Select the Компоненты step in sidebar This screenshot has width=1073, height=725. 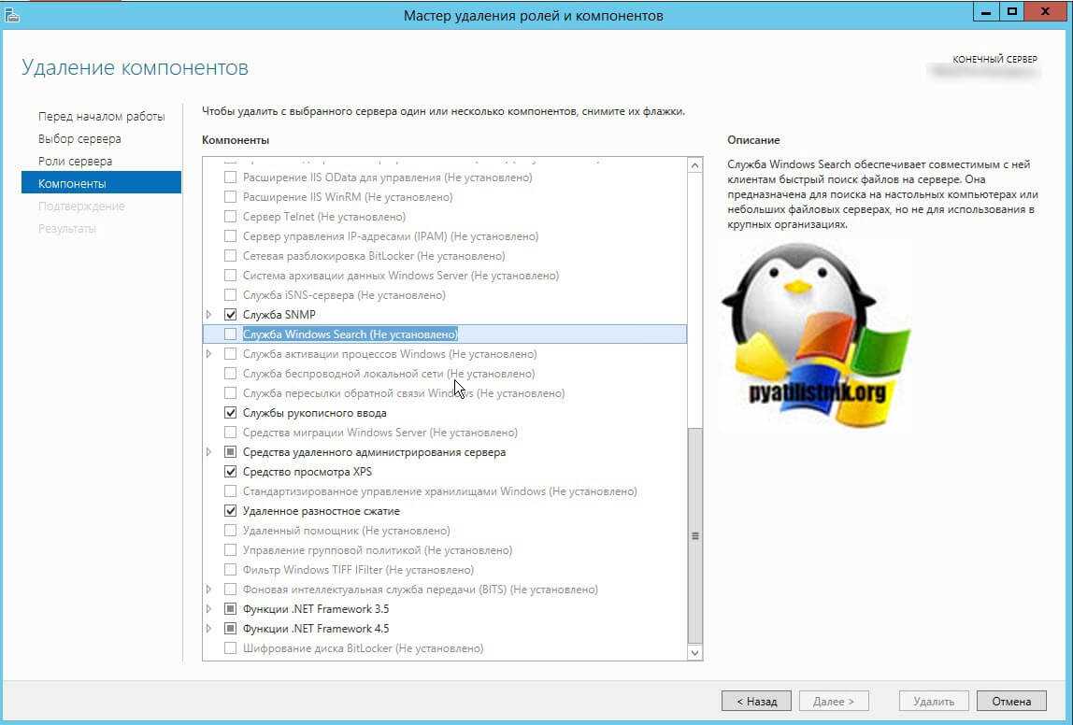tap(101, 183)
